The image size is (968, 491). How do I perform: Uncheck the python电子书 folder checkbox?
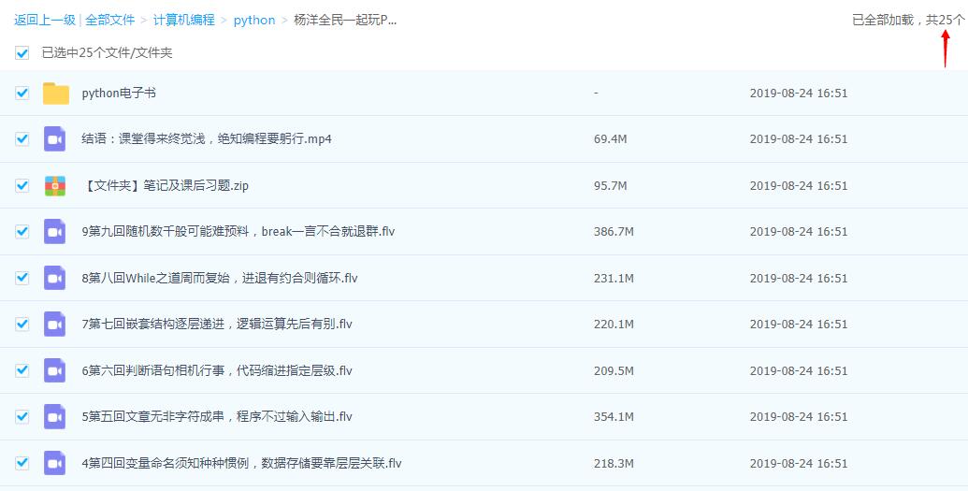(22, 94)
